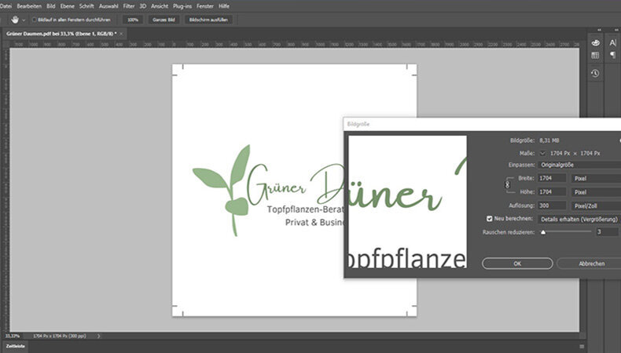Open the Swatches grid panel icon
This screenshot has width=621, height=353.
coord(595,55)
